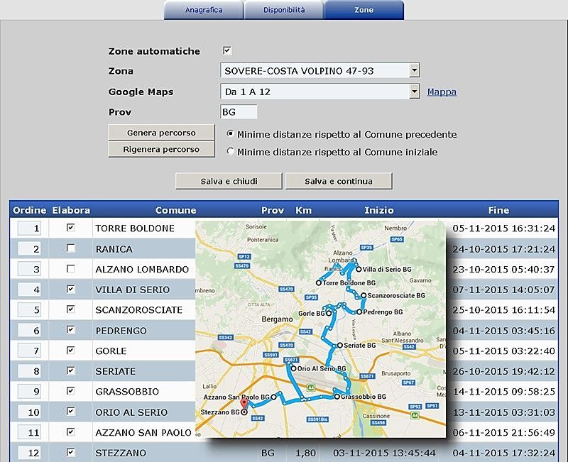568x462 pixels.
Task: Click the 05-11-2015 16:31:24 end time
Action: (503, 228)
